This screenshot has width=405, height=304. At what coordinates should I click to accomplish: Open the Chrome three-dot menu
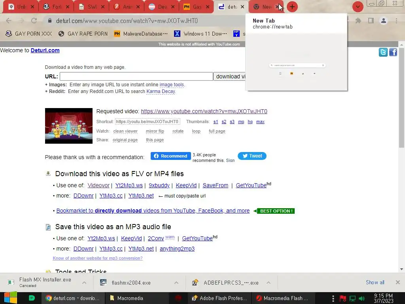396,21
